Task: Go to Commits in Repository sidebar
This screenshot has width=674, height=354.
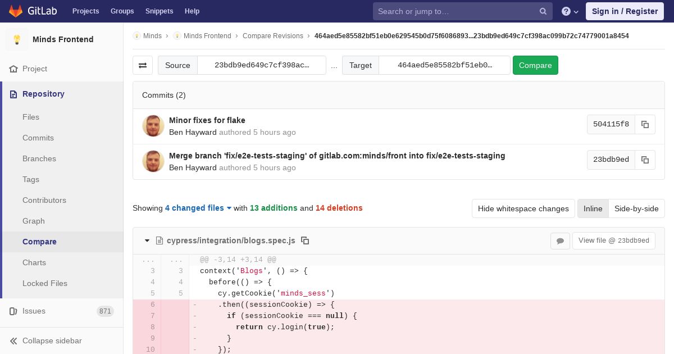Action: pos(38,138)
